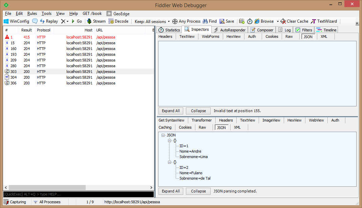
Task: Click Collapse in the request JSON panel
Action: tap(198, 111)
